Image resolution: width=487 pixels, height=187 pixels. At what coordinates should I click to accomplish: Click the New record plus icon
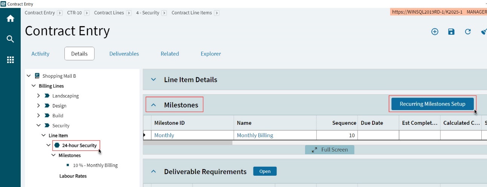coord(435,32)
